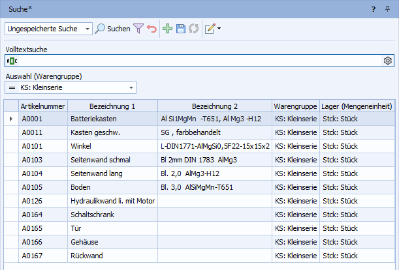The image size is (399, 270).
Task: Pin the Suche panel
Action: 389,8
